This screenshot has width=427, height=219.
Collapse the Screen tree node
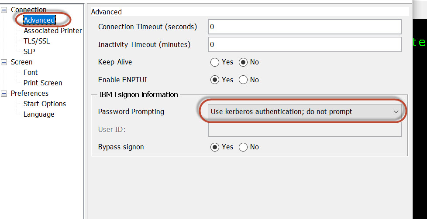pyautogui.click(x=4, y=62)
